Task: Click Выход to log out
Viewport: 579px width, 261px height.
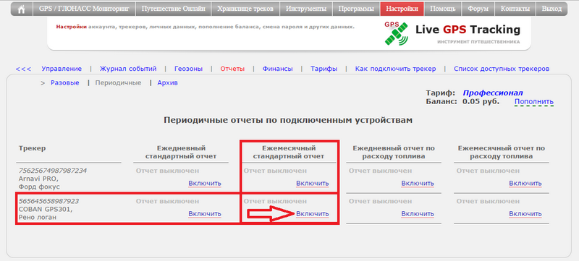Action: coord(551,9)
